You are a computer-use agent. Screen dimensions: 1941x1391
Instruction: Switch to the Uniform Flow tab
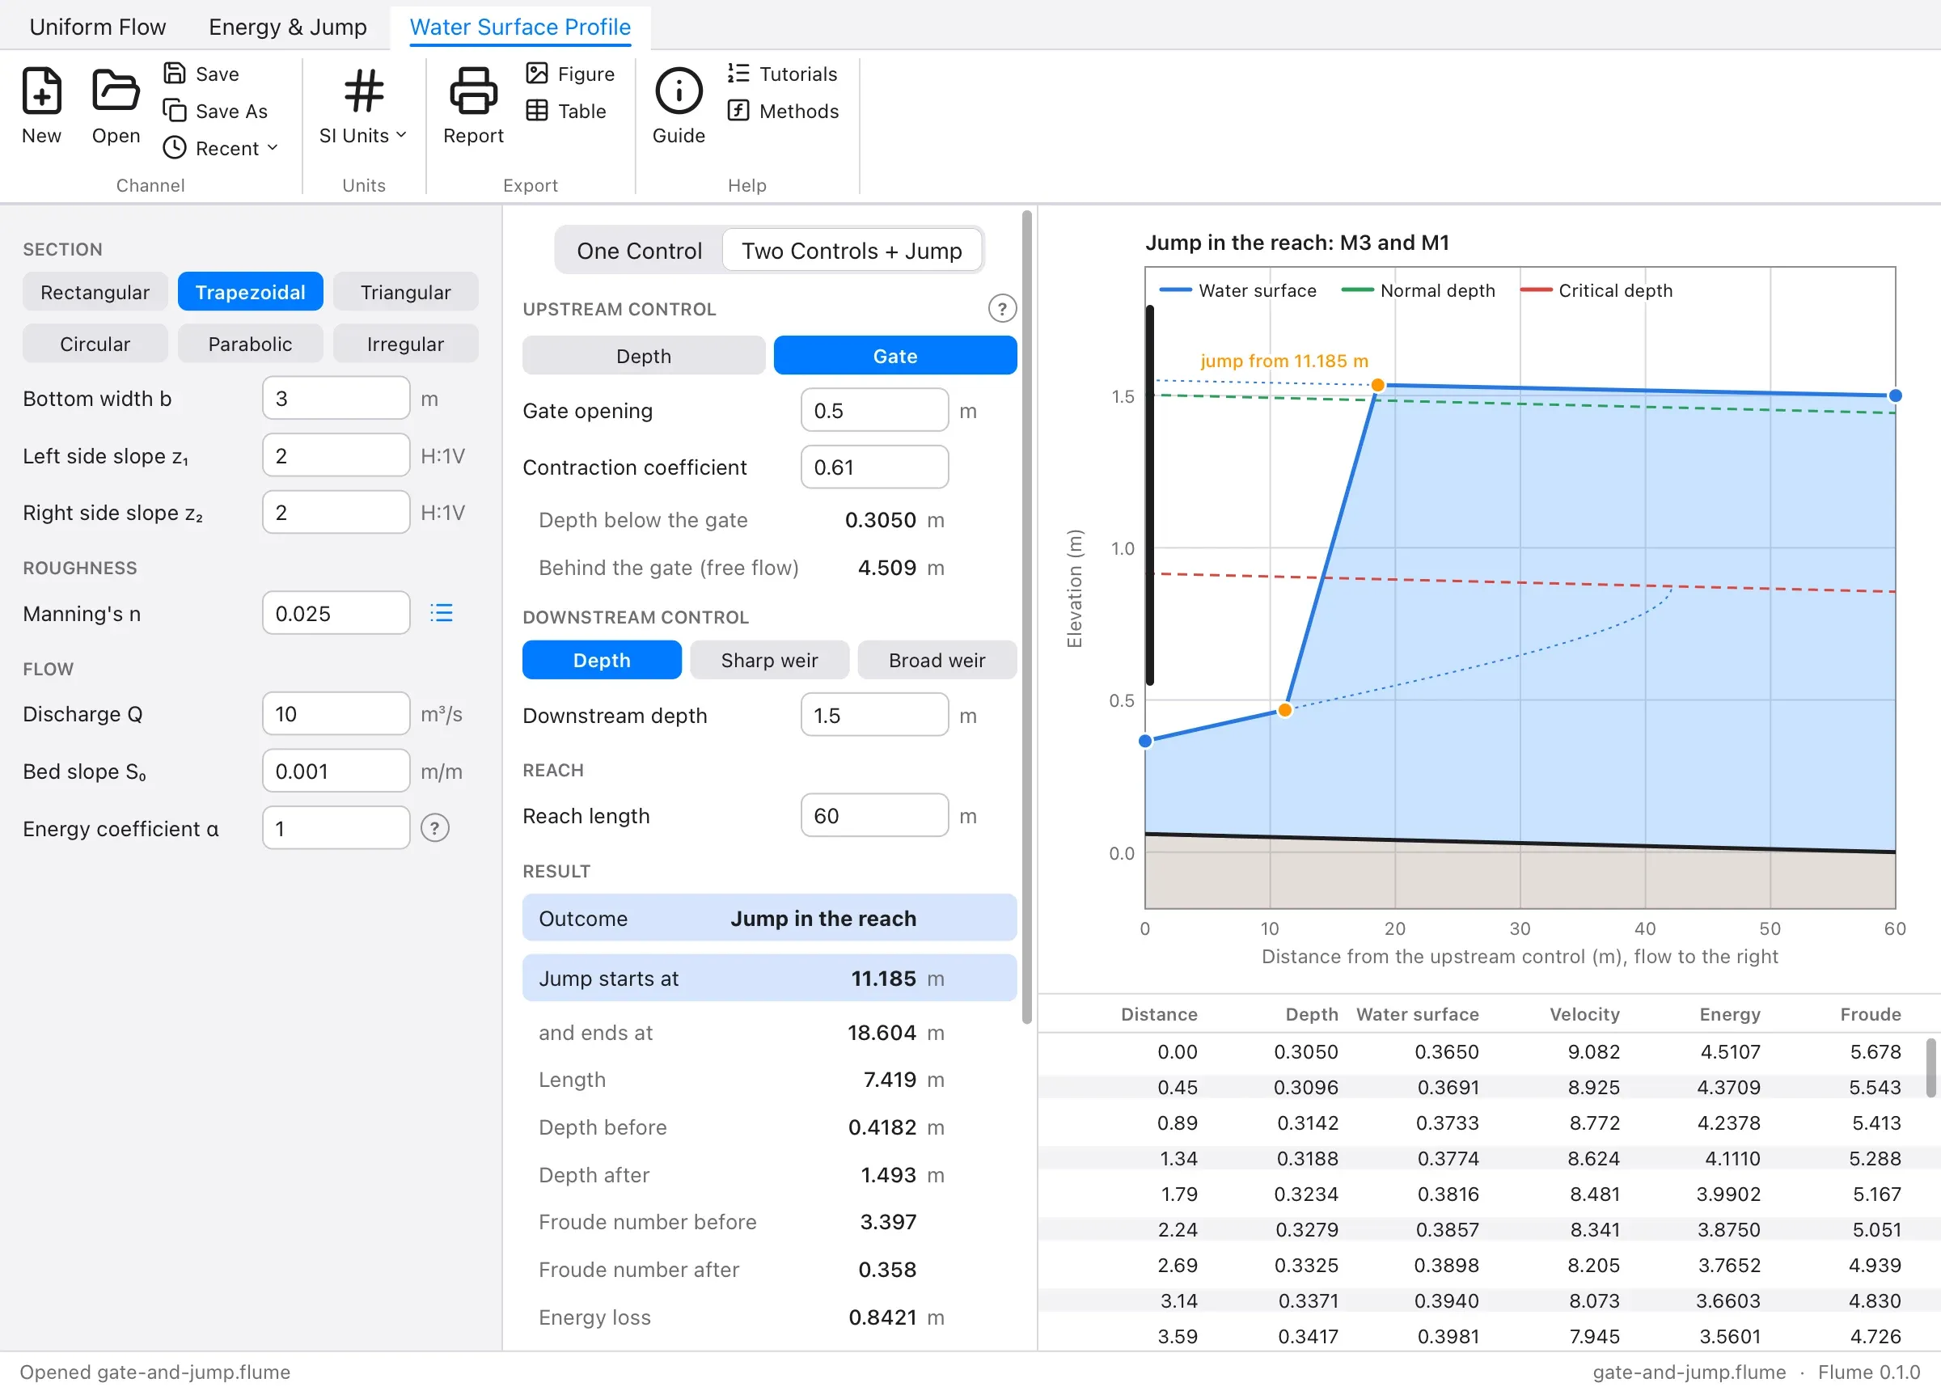[98, 27]
